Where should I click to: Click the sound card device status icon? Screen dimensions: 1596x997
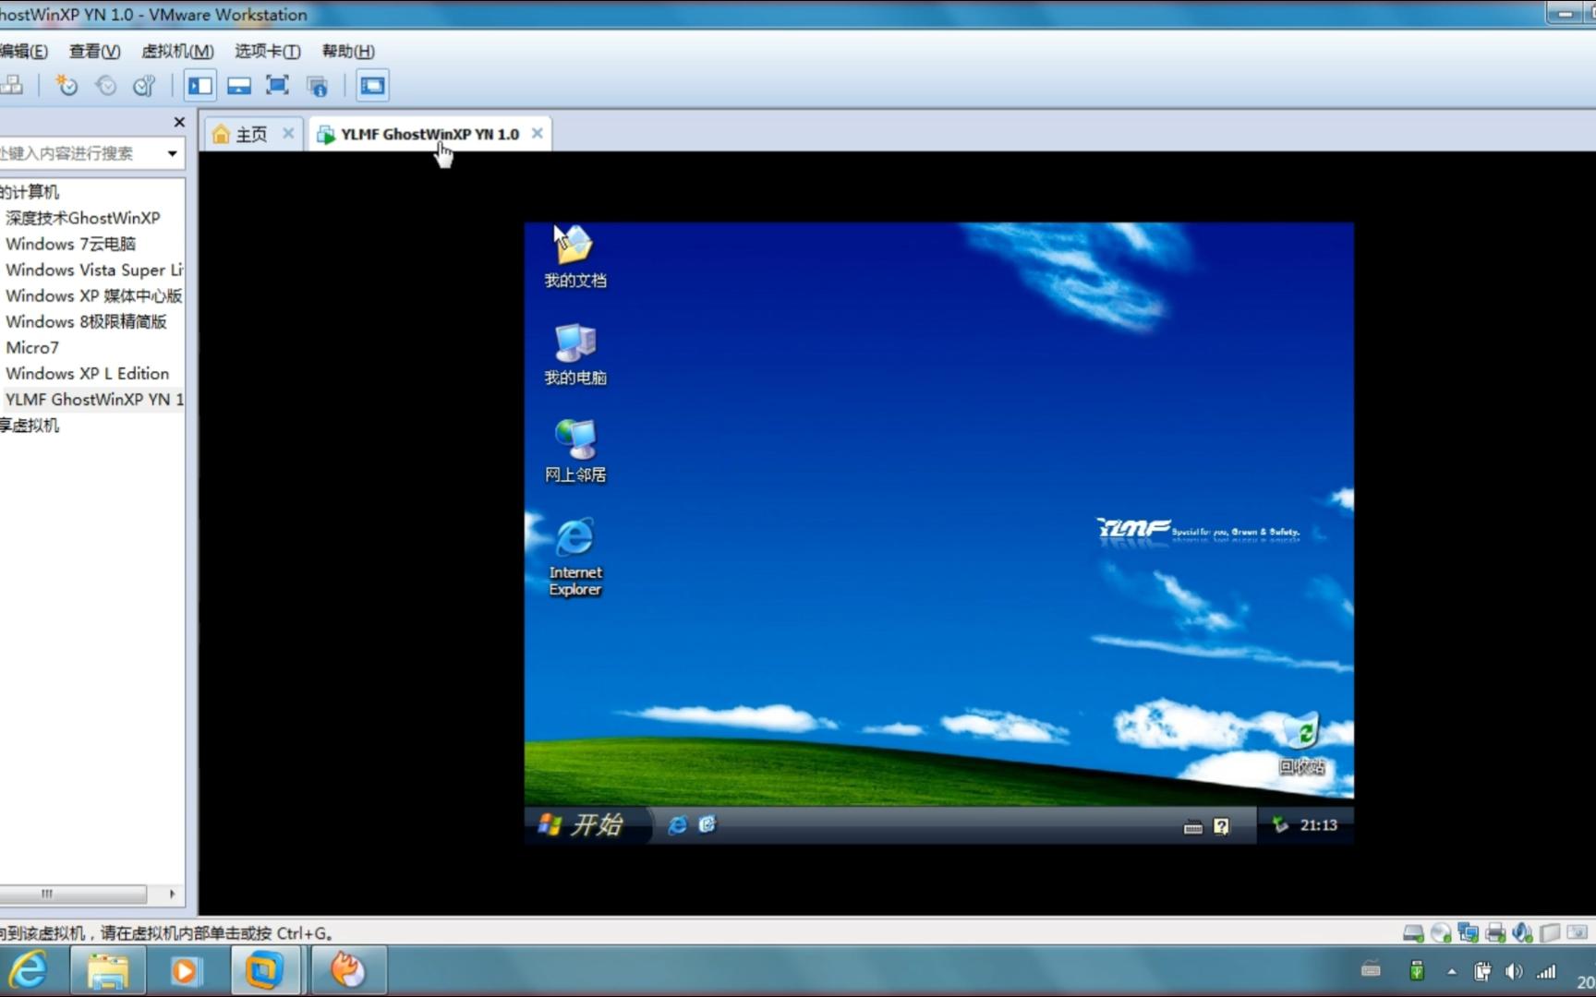(x=1523, y=933)
